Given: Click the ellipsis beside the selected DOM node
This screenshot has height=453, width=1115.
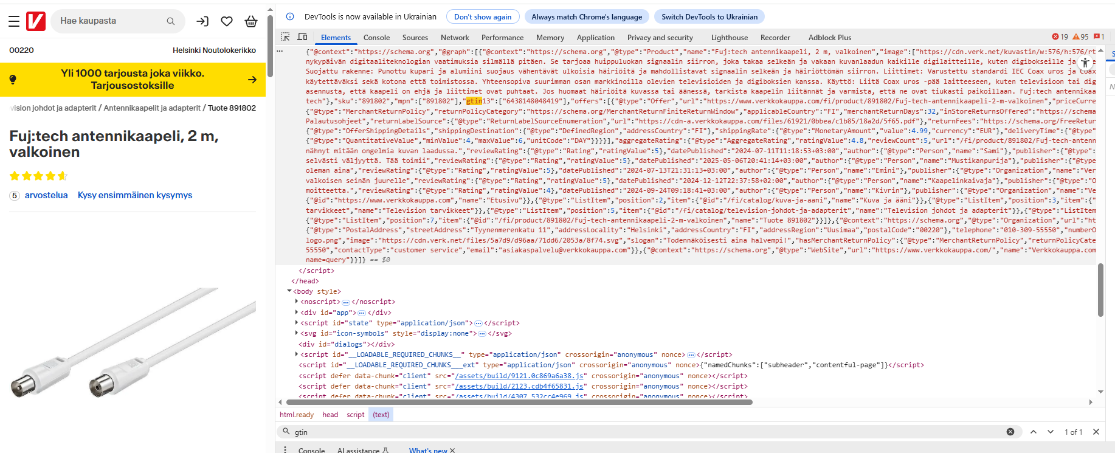Looking at the screenshot, I should pos(280,52).
